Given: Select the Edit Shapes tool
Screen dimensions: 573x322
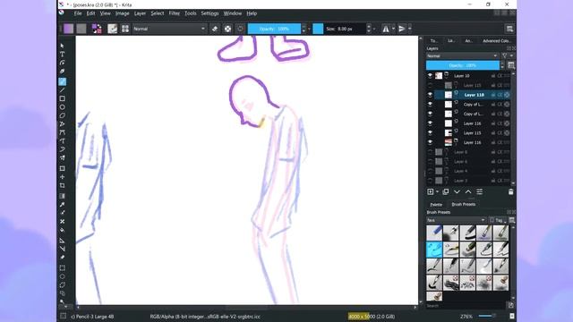Looking at the screenshot, I should (62, 63).
